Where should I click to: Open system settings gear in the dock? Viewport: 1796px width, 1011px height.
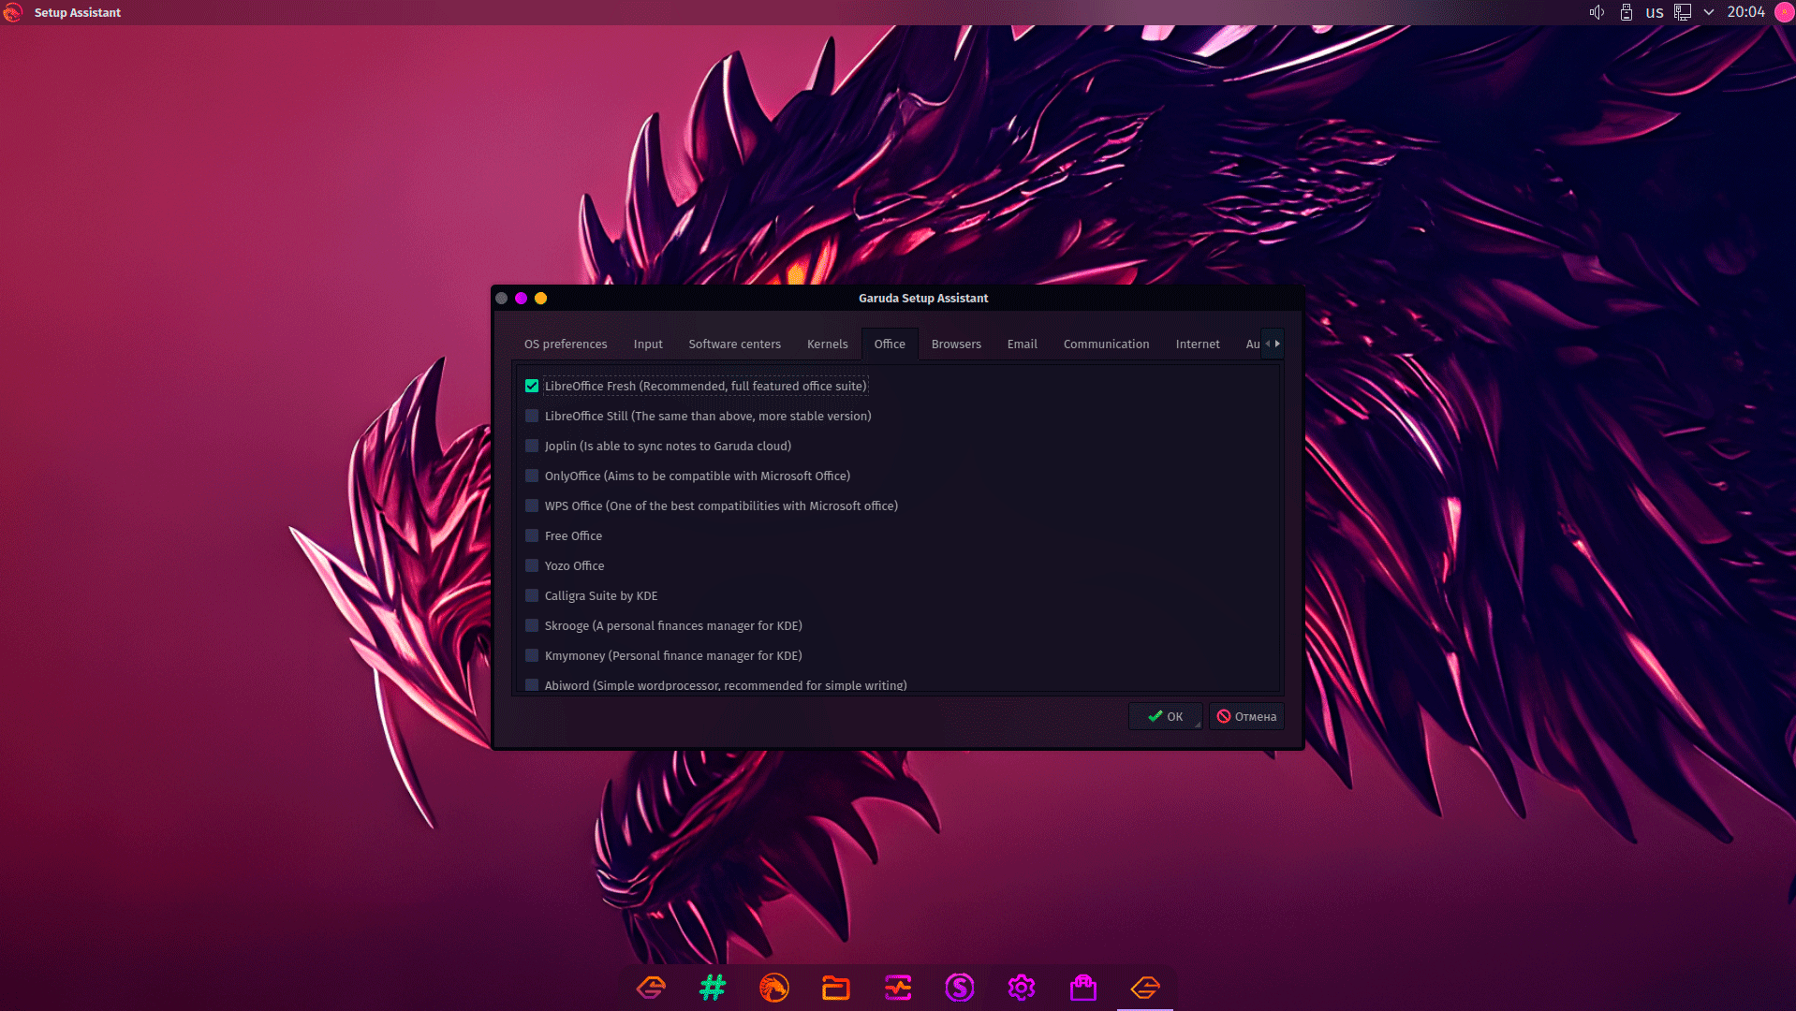(x=1022, y=988)
